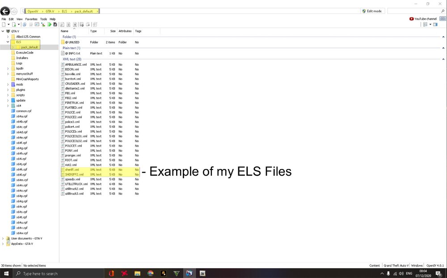Click the new blank file toolbar icon
The height and width of the screenshot is (278, 447).
pyautogui.click(x=4, y=25)
